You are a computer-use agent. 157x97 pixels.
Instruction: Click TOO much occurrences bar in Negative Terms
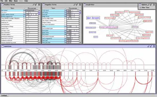(73, 10)
